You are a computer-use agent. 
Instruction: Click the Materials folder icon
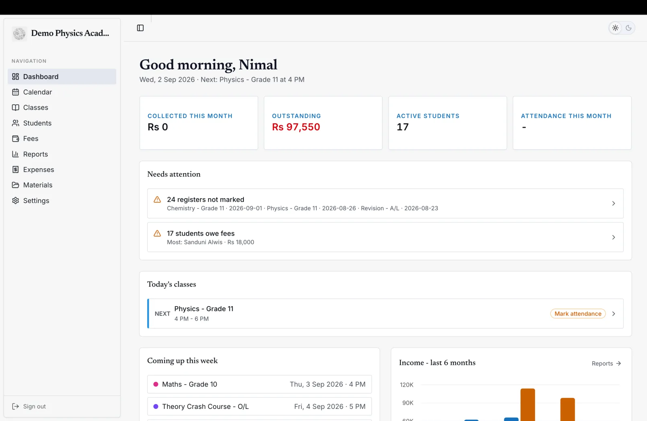click(x=15, y=185)
